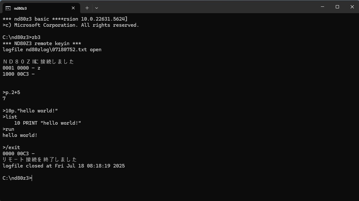Click the 'logfile nd80zlog\07180752.txt open' line

[52, 50]
